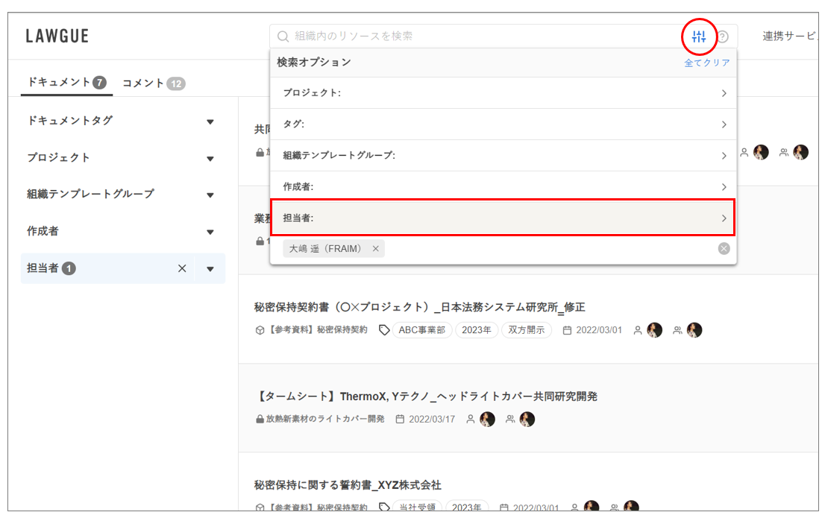Open the help question mark icon
Viewport: 822px width, 512px height.
tap(723, 37)
